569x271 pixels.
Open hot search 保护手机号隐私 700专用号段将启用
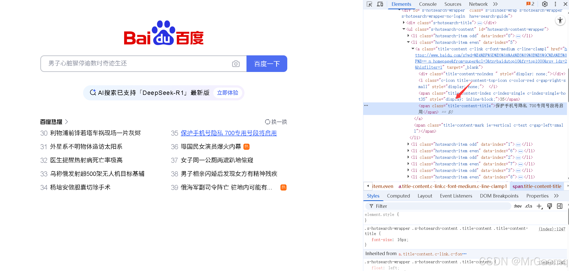[229, 133]
